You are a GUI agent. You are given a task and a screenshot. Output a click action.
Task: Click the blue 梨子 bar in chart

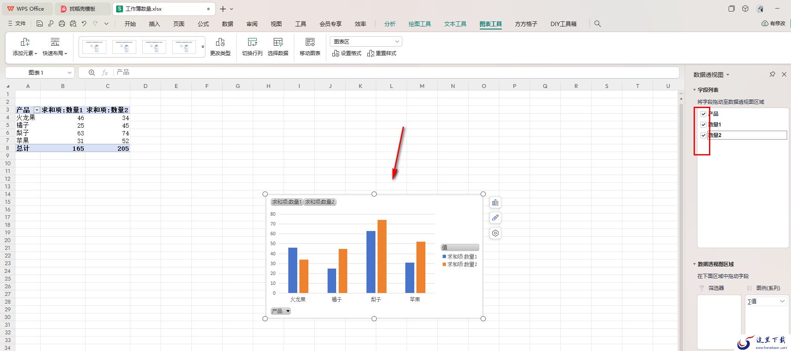point(371,262)
